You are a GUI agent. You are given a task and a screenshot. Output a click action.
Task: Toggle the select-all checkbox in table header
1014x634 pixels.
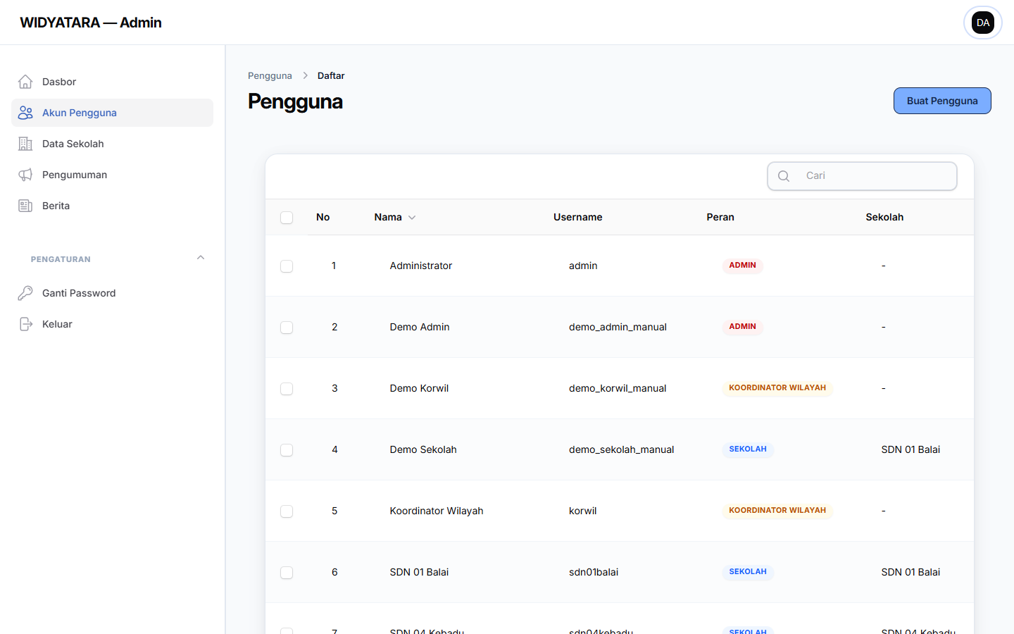287,218
